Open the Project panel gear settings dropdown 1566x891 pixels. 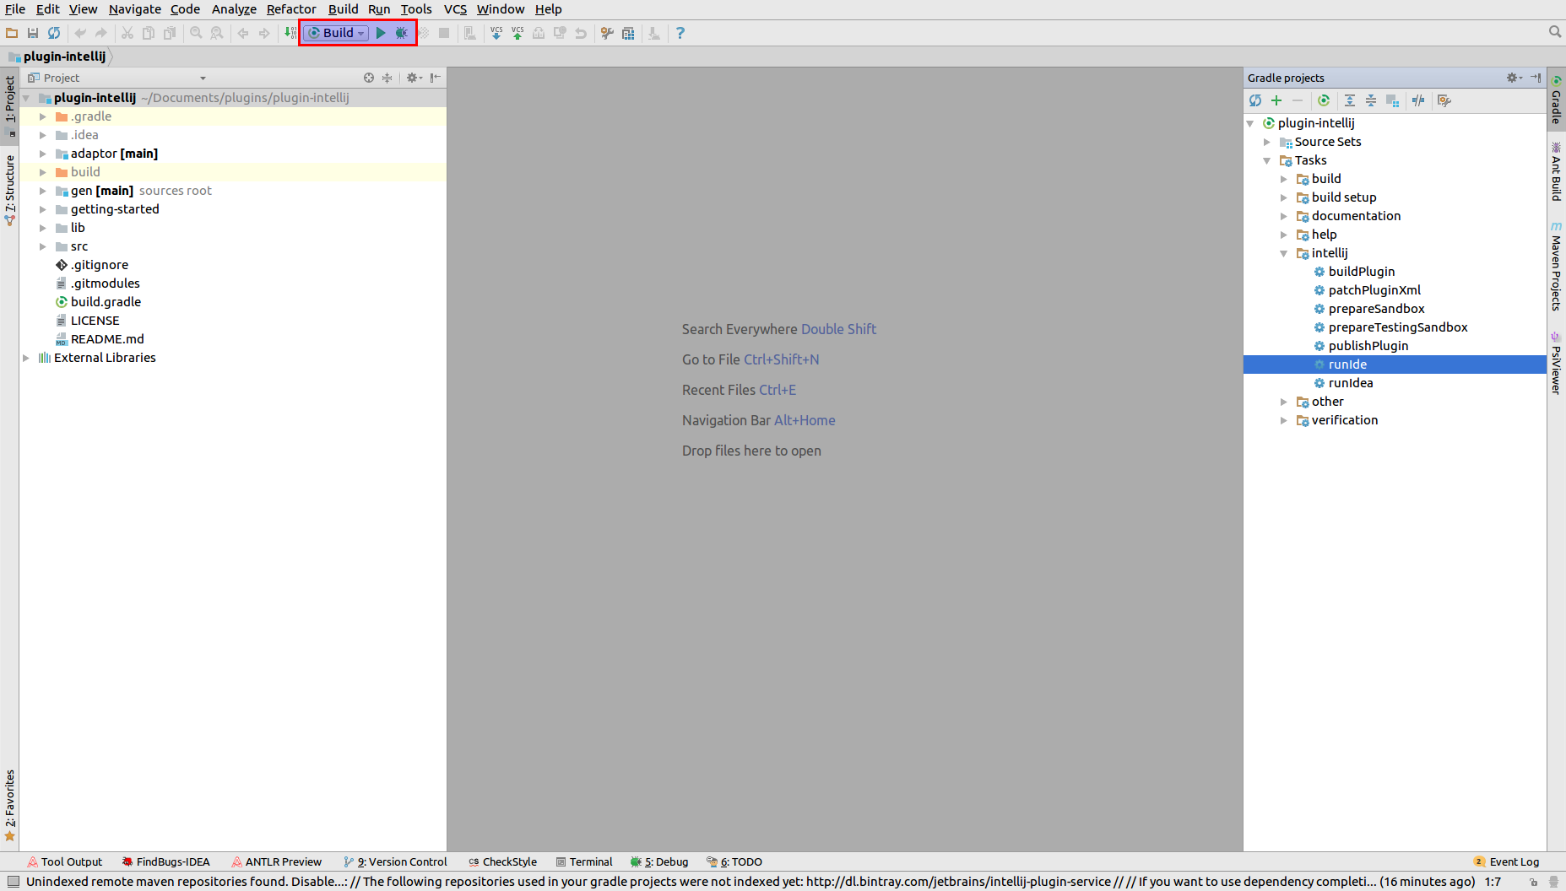click(x=415, y=78)
